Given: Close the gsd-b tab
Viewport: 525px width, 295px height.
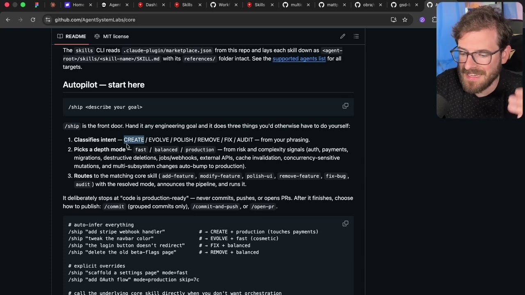Looking at the screenshot, I should click(x=417, y=5).
